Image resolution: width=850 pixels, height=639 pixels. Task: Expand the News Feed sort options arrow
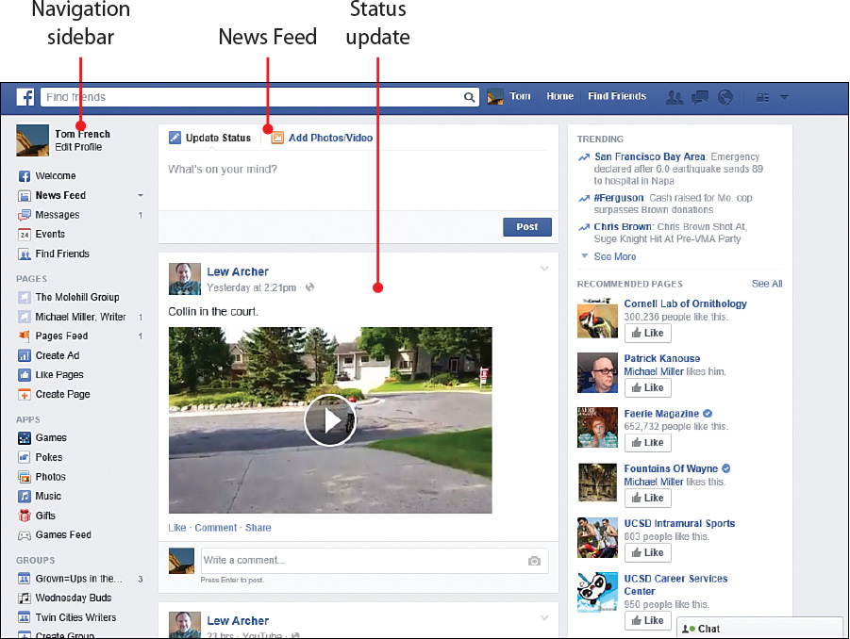point(141,196)
